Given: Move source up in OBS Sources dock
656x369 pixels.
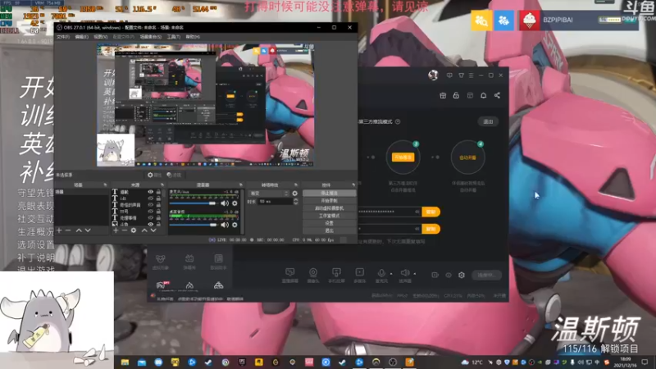Looking at the screenshot, I should coord(144,230).
